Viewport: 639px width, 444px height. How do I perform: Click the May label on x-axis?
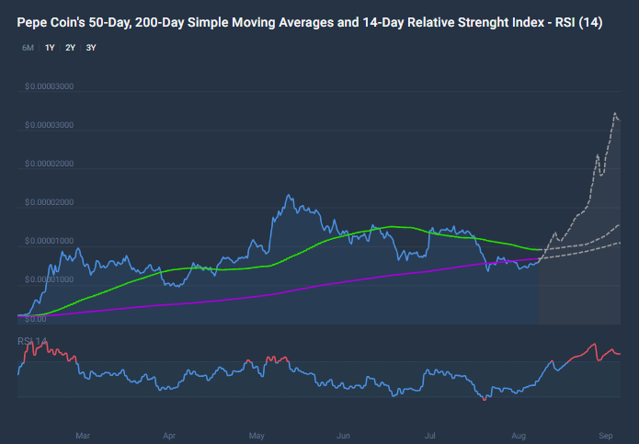[257, 436]
